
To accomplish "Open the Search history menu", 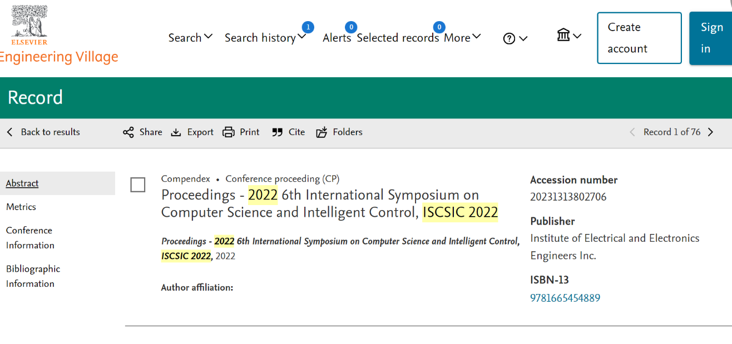I will 266,37.
